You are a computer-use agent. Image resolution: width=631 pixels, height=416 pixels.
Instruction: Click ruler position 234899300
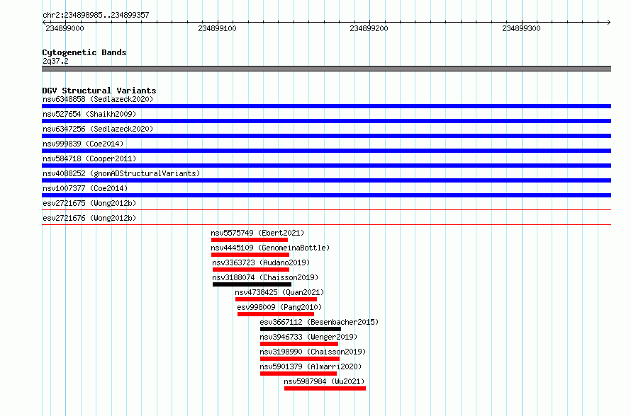pyautogui.click(x=522, y=28)
